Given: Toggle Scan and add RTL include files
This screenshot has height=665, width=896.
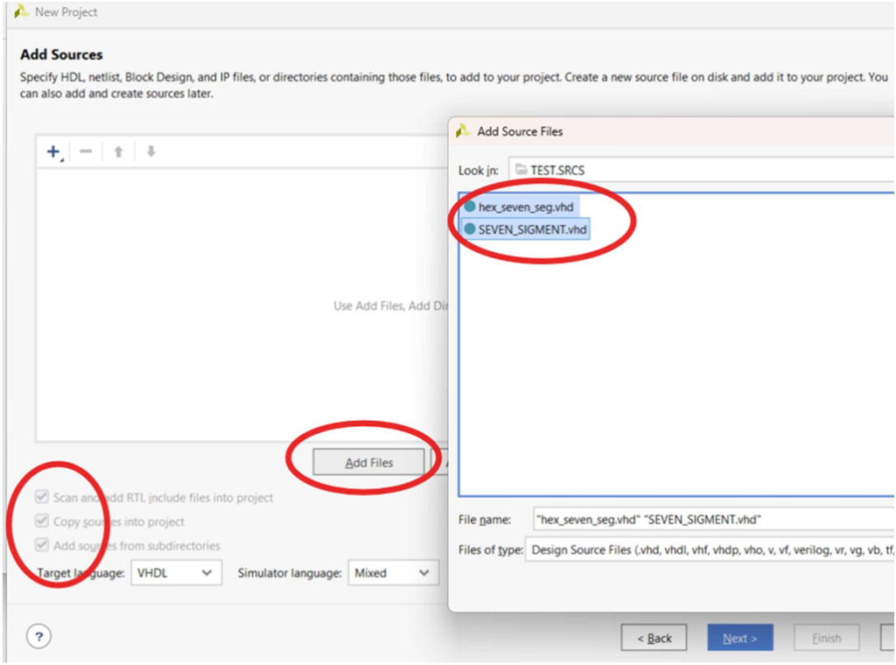Looking at the screenshot, I should [x=42, y=497].
